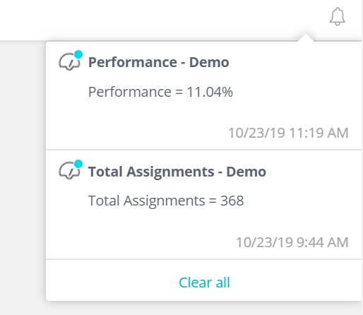363x315 pixels.
Task: Click the word Demo in Total Assignments title
Action: (246, 172)
